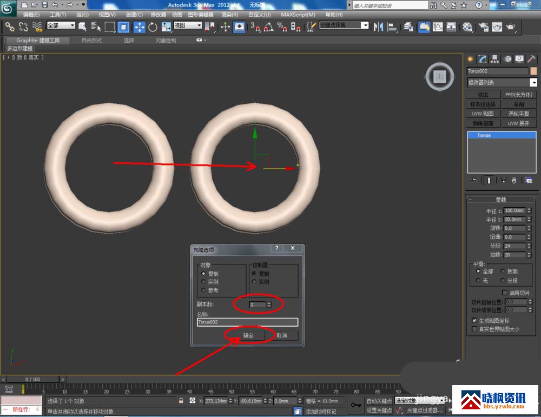The width and height of the screenshot is (541, 417).
Task: Select 实例 (Instance) radio under 对象
Action: click(x=203, y=282)
